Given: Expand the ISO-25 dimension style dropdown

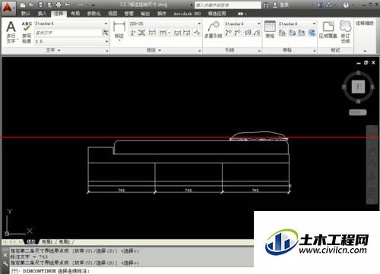Looking at the screenshot, I should point(165,24).
